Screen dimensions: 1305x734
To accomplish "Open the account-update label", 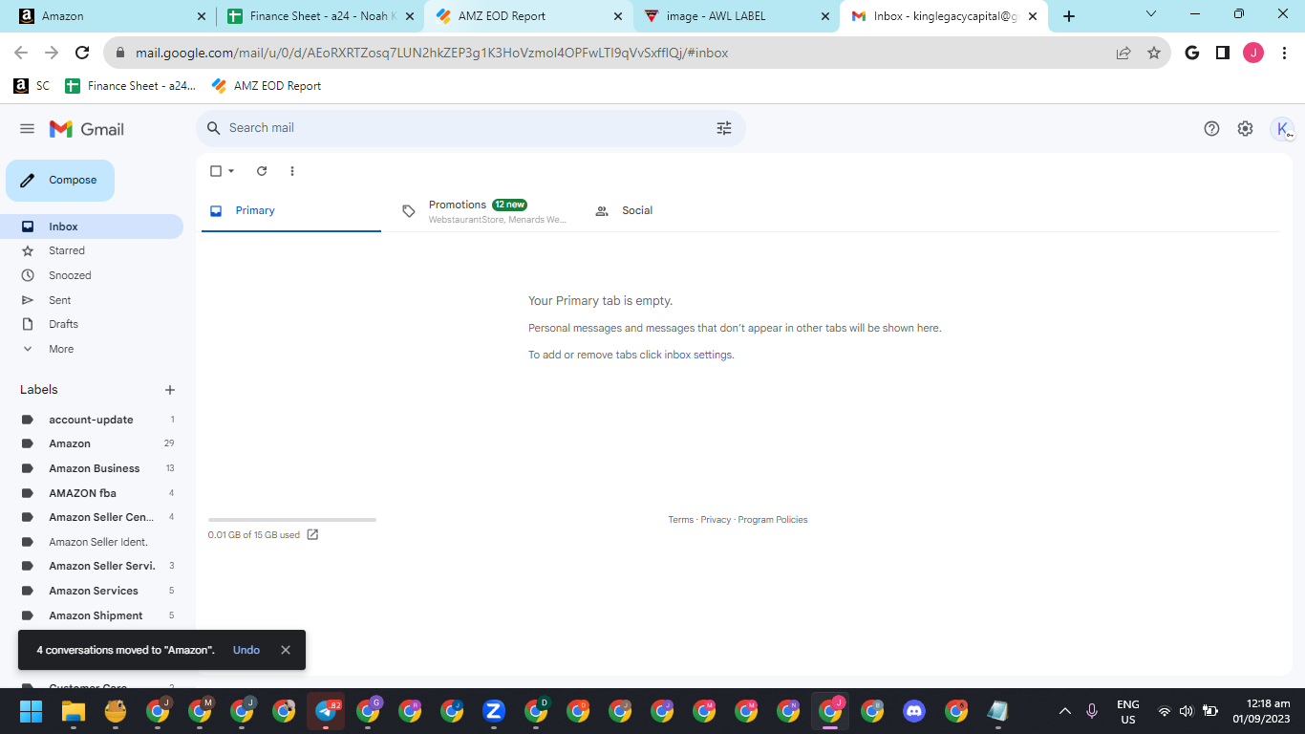I will tap(91, 420).
